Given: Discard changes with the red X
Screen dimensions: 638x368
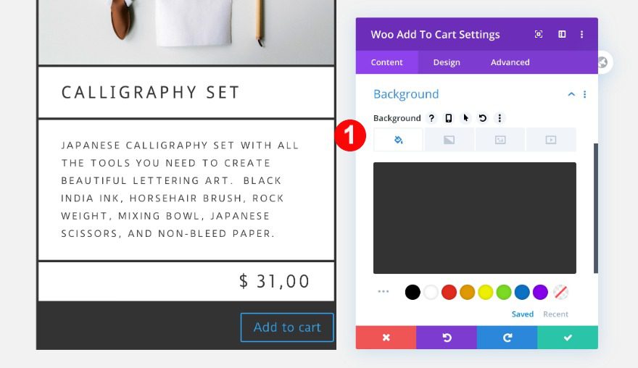Looking at the screenshot, I should coord(386,338).
